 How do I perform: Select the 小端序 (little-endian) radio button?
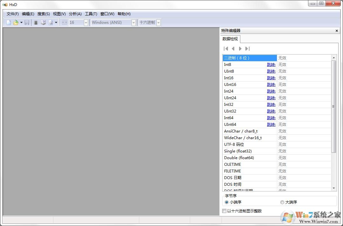[x=226, y=202]
